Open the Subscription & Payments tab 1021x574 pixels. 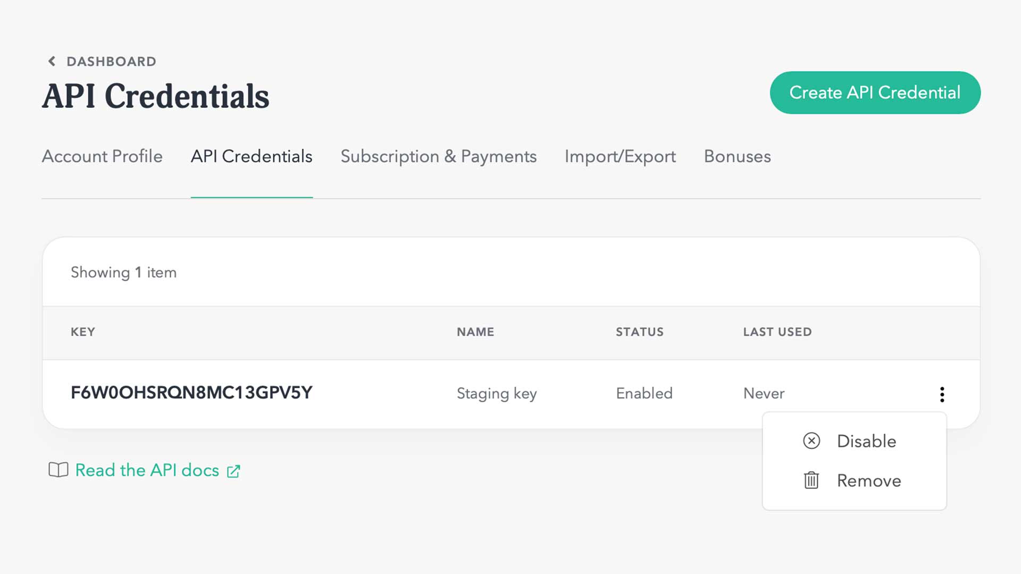[438, 156]
